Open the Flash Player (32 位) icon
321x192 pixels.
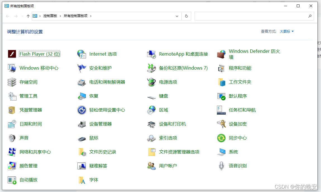12,54
